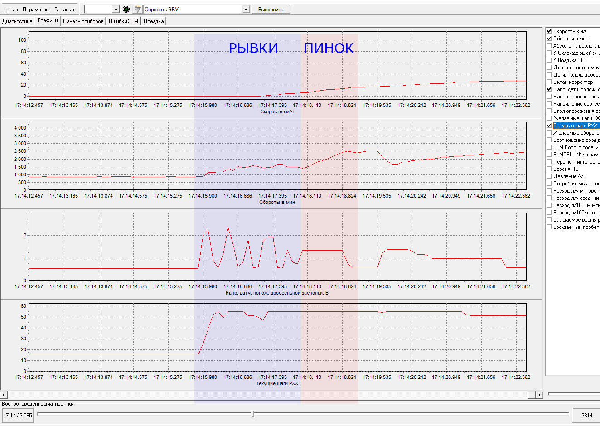Click the left arrow of horizontal scrollbar

[x=4, y=395]
